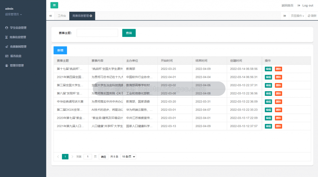Viewport: 318px width, 177px height.
Task: Edit the 中华经典诵写讲大赛 row
Action: (x=268, y=102)
